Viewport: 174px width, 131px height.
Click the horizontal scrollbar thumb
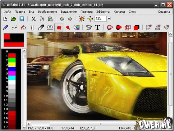point(101,124)
